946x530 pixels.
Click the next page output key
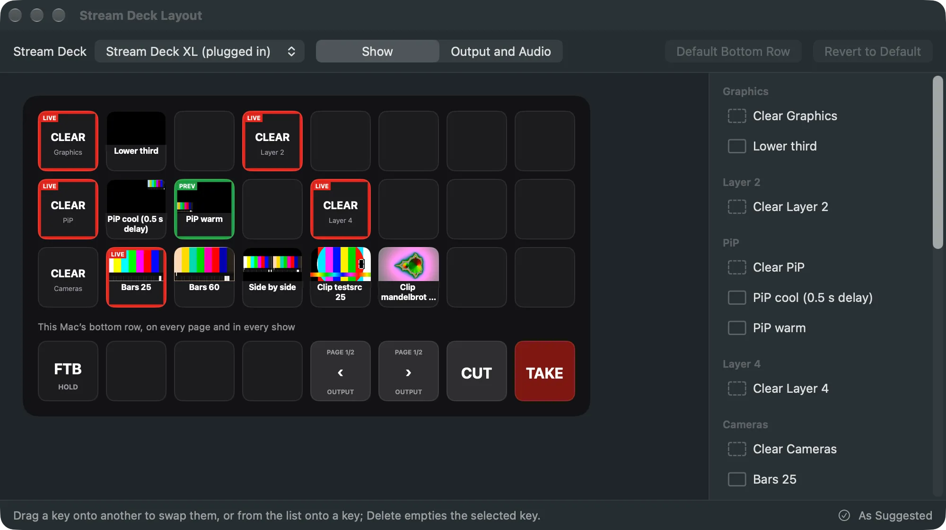pyautogui.click(x=409, y=371)
